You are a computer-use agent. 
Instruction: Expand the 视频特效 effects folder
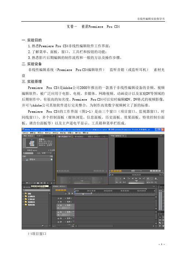pyautogui.click(x=23, y=202)
